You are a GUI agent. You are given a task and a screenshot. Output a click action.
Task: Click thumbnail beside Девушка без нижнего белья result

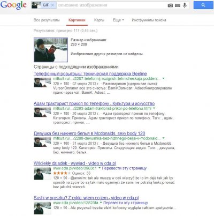[x=42, y=142]
